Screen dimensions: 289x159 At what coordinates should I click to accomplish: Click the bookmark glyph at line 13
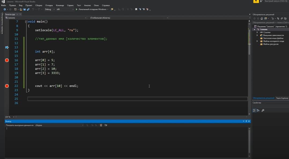coord(7,47)
